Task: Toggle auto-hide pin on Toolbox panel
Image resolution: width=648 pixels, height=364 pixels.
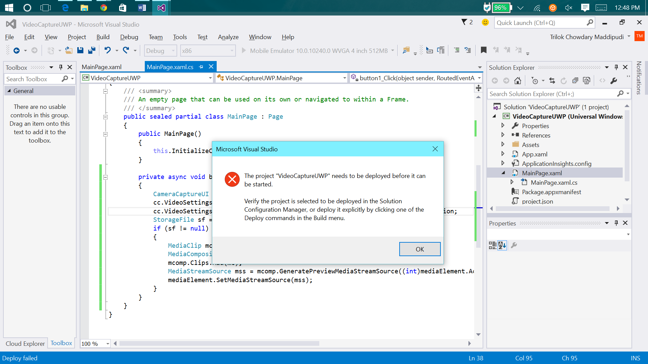Action: (x=61, y=67)
